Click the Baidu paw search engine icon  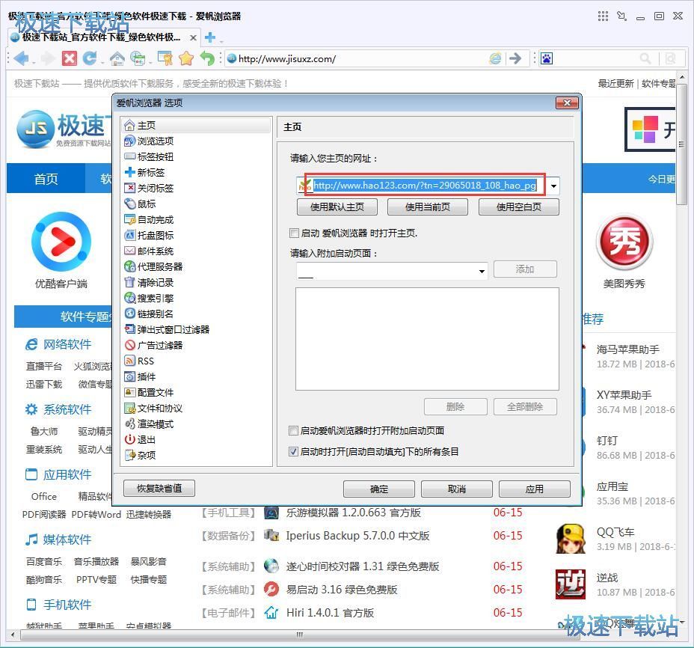point(547,58)
